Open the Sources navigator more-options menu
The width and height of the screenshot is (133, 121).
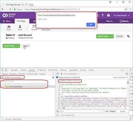pos(53,74)
